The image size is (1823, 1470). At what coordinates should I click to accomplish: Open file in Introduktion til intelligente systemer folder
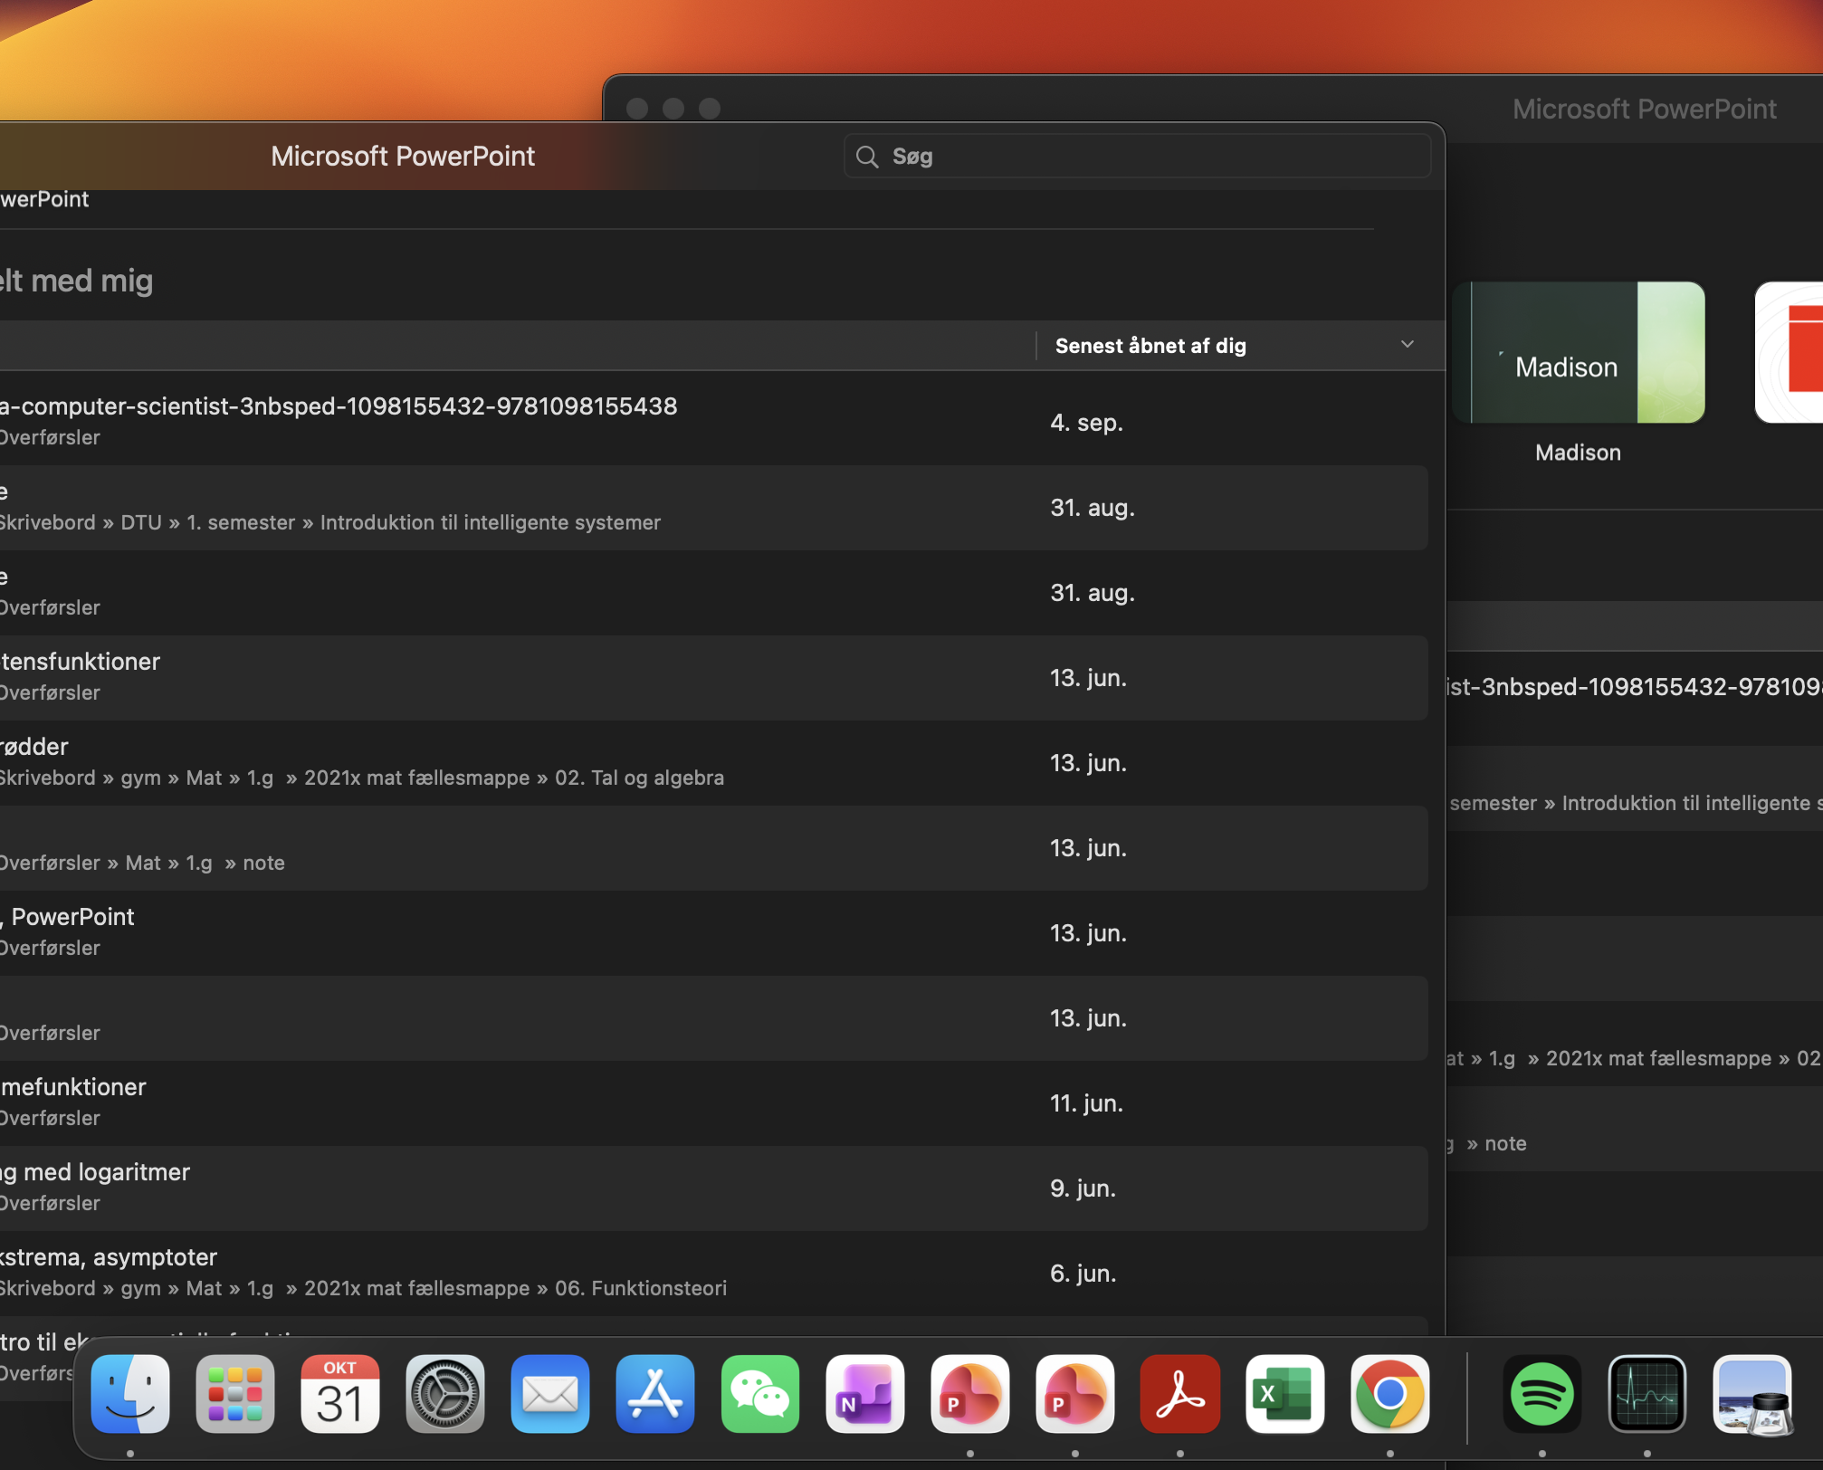point(714,507)
